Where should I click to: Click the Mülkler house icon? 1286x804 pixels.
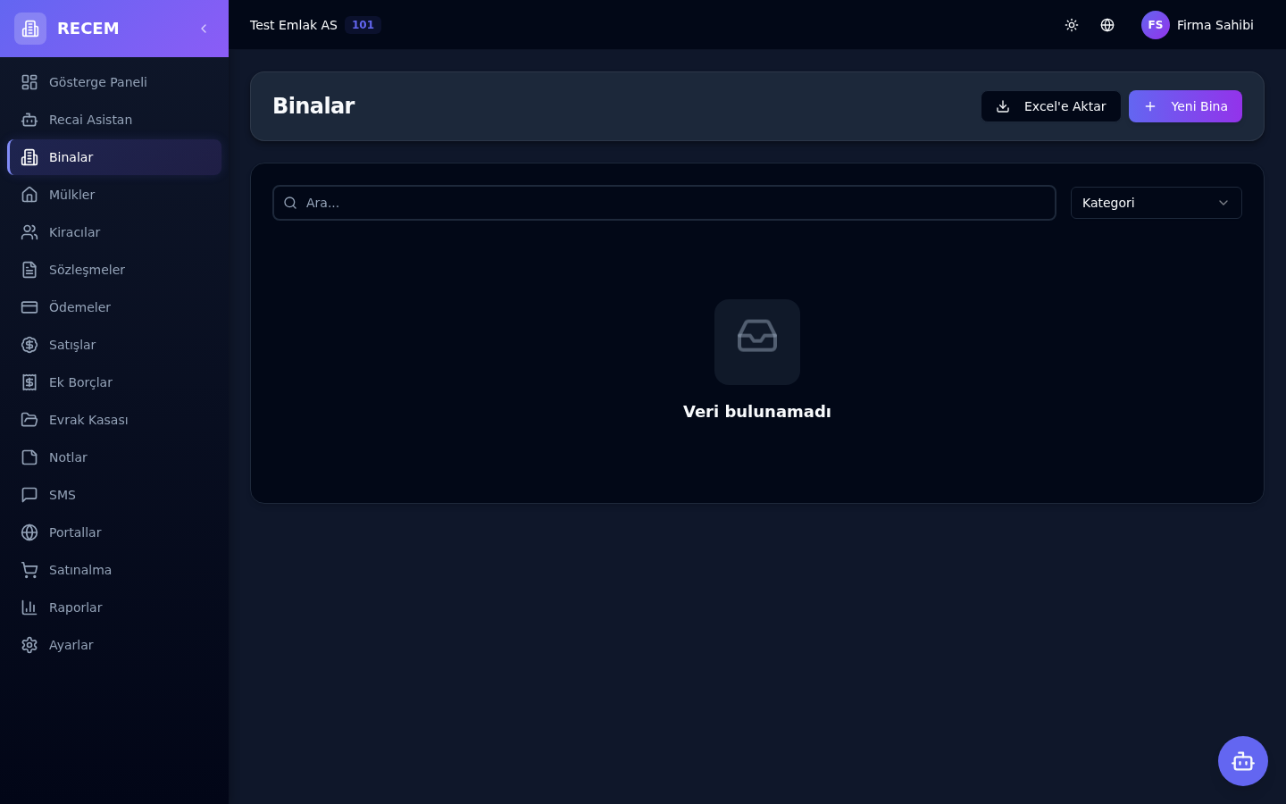[29, 195]
